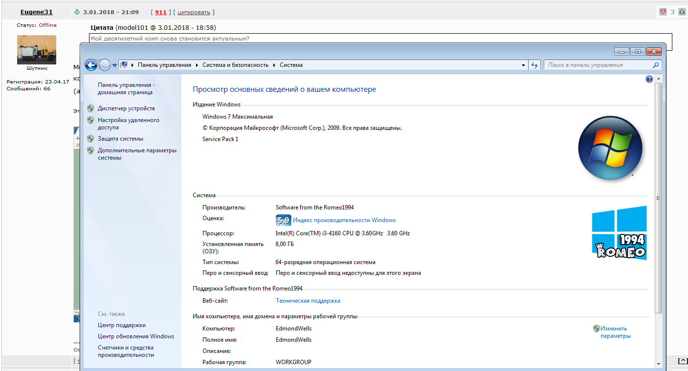Screen dimensions: 688x371
Task: Go back with the blue Back arrow
Action: [x=91, y=65]
